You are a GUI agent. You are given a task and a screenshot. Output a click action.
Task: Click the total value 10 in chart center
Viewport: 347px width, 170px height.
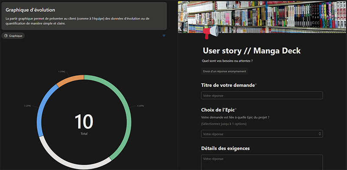[84, 121]
